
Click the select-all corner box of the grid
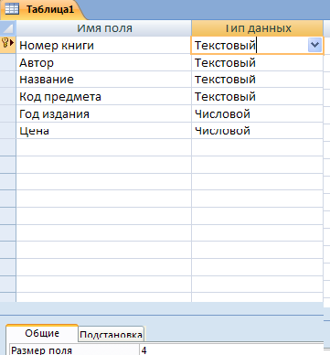tap(8, 28)
